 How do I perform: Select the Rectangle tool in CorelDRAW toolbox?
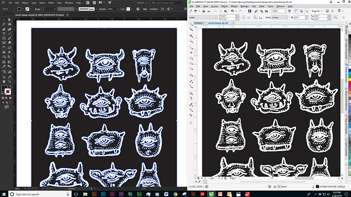pyautogui.click(x=191, y=57)
